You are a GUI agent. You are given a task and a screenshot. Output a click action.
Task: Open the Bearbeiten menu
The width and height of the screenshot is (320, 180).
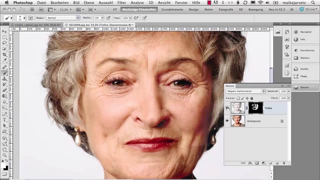(59, 3)
